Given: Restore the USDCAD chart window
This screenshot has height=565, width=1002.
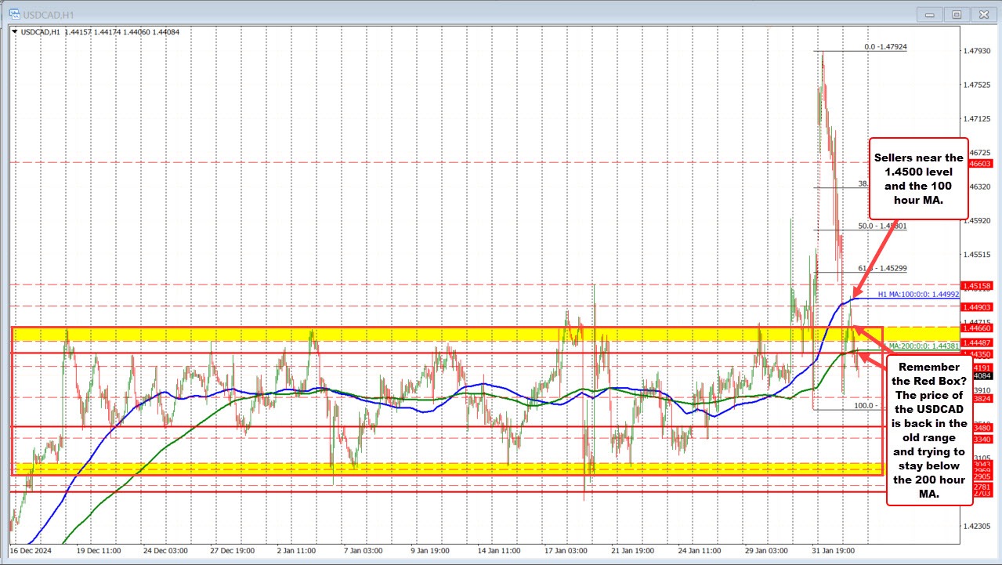Looking at the screenshot, I should pos(956,13).
